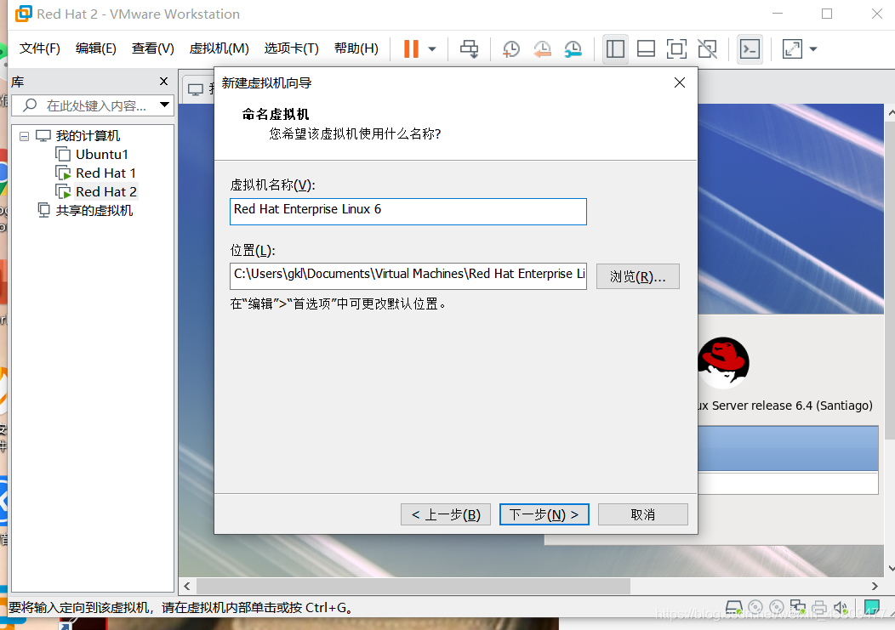
Task: Click the 虚拟机名称 text field
Action: 408,211
